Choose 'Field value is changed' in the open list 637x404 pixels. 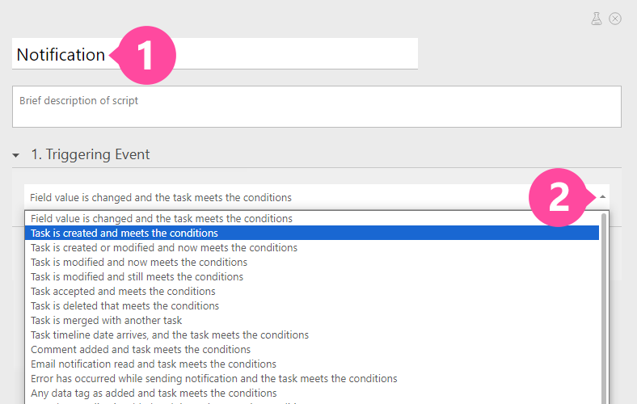pyautogui.click(x=162, y=218)
